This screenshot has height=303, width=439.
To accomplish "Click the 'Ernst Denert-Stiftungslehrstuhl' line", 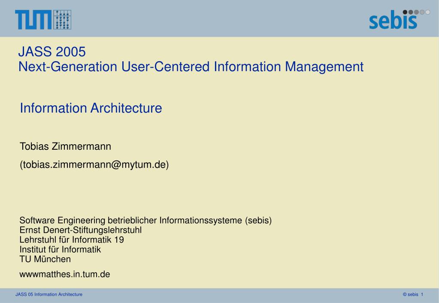I will (81, 230).
